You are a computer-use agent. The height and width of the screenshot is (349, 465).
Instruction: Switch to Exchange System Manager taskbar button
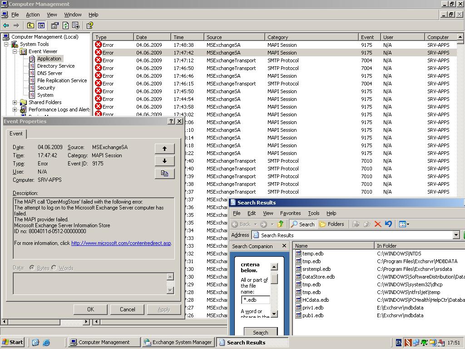tap(178, 342)
